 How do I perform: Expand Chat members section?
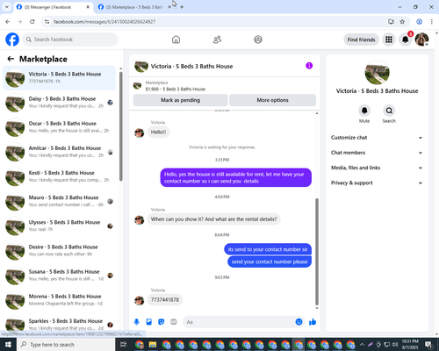click(377, 153)
